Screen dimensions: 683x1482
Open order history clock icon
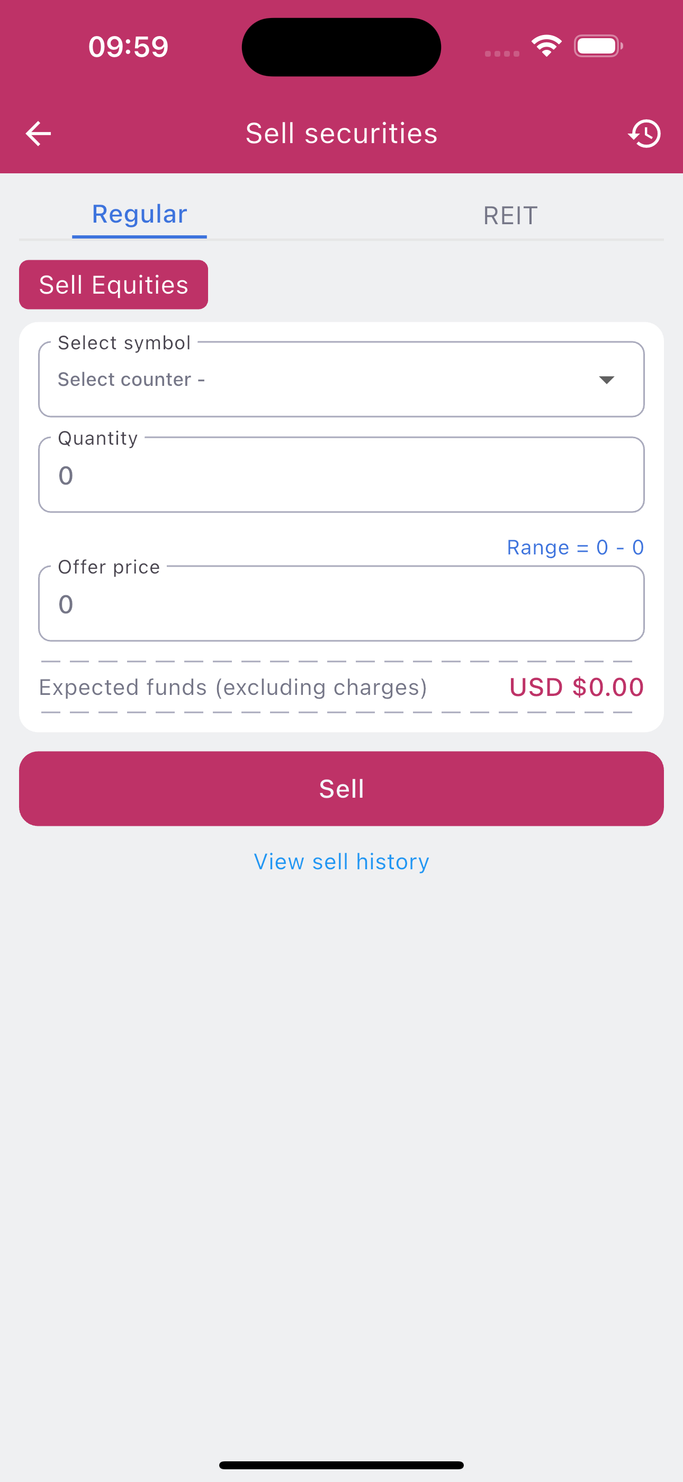(x=644, y=134)
